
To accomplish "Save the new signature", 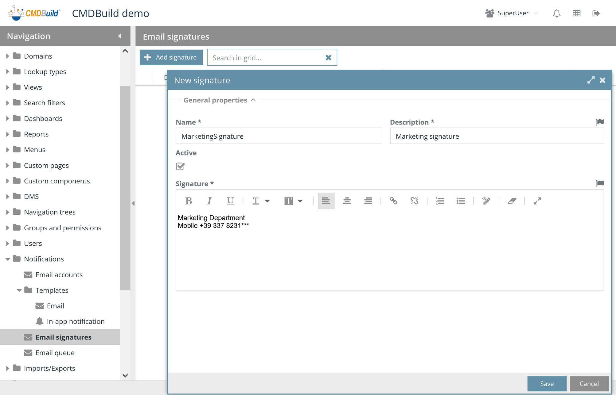I will pyautogui.click(x=547, y=384).
